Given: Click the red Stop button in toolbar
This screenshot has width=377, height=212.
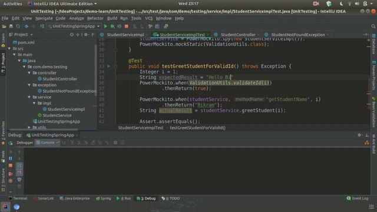Looking at the screenshot, I should click(x=126, y=26).
